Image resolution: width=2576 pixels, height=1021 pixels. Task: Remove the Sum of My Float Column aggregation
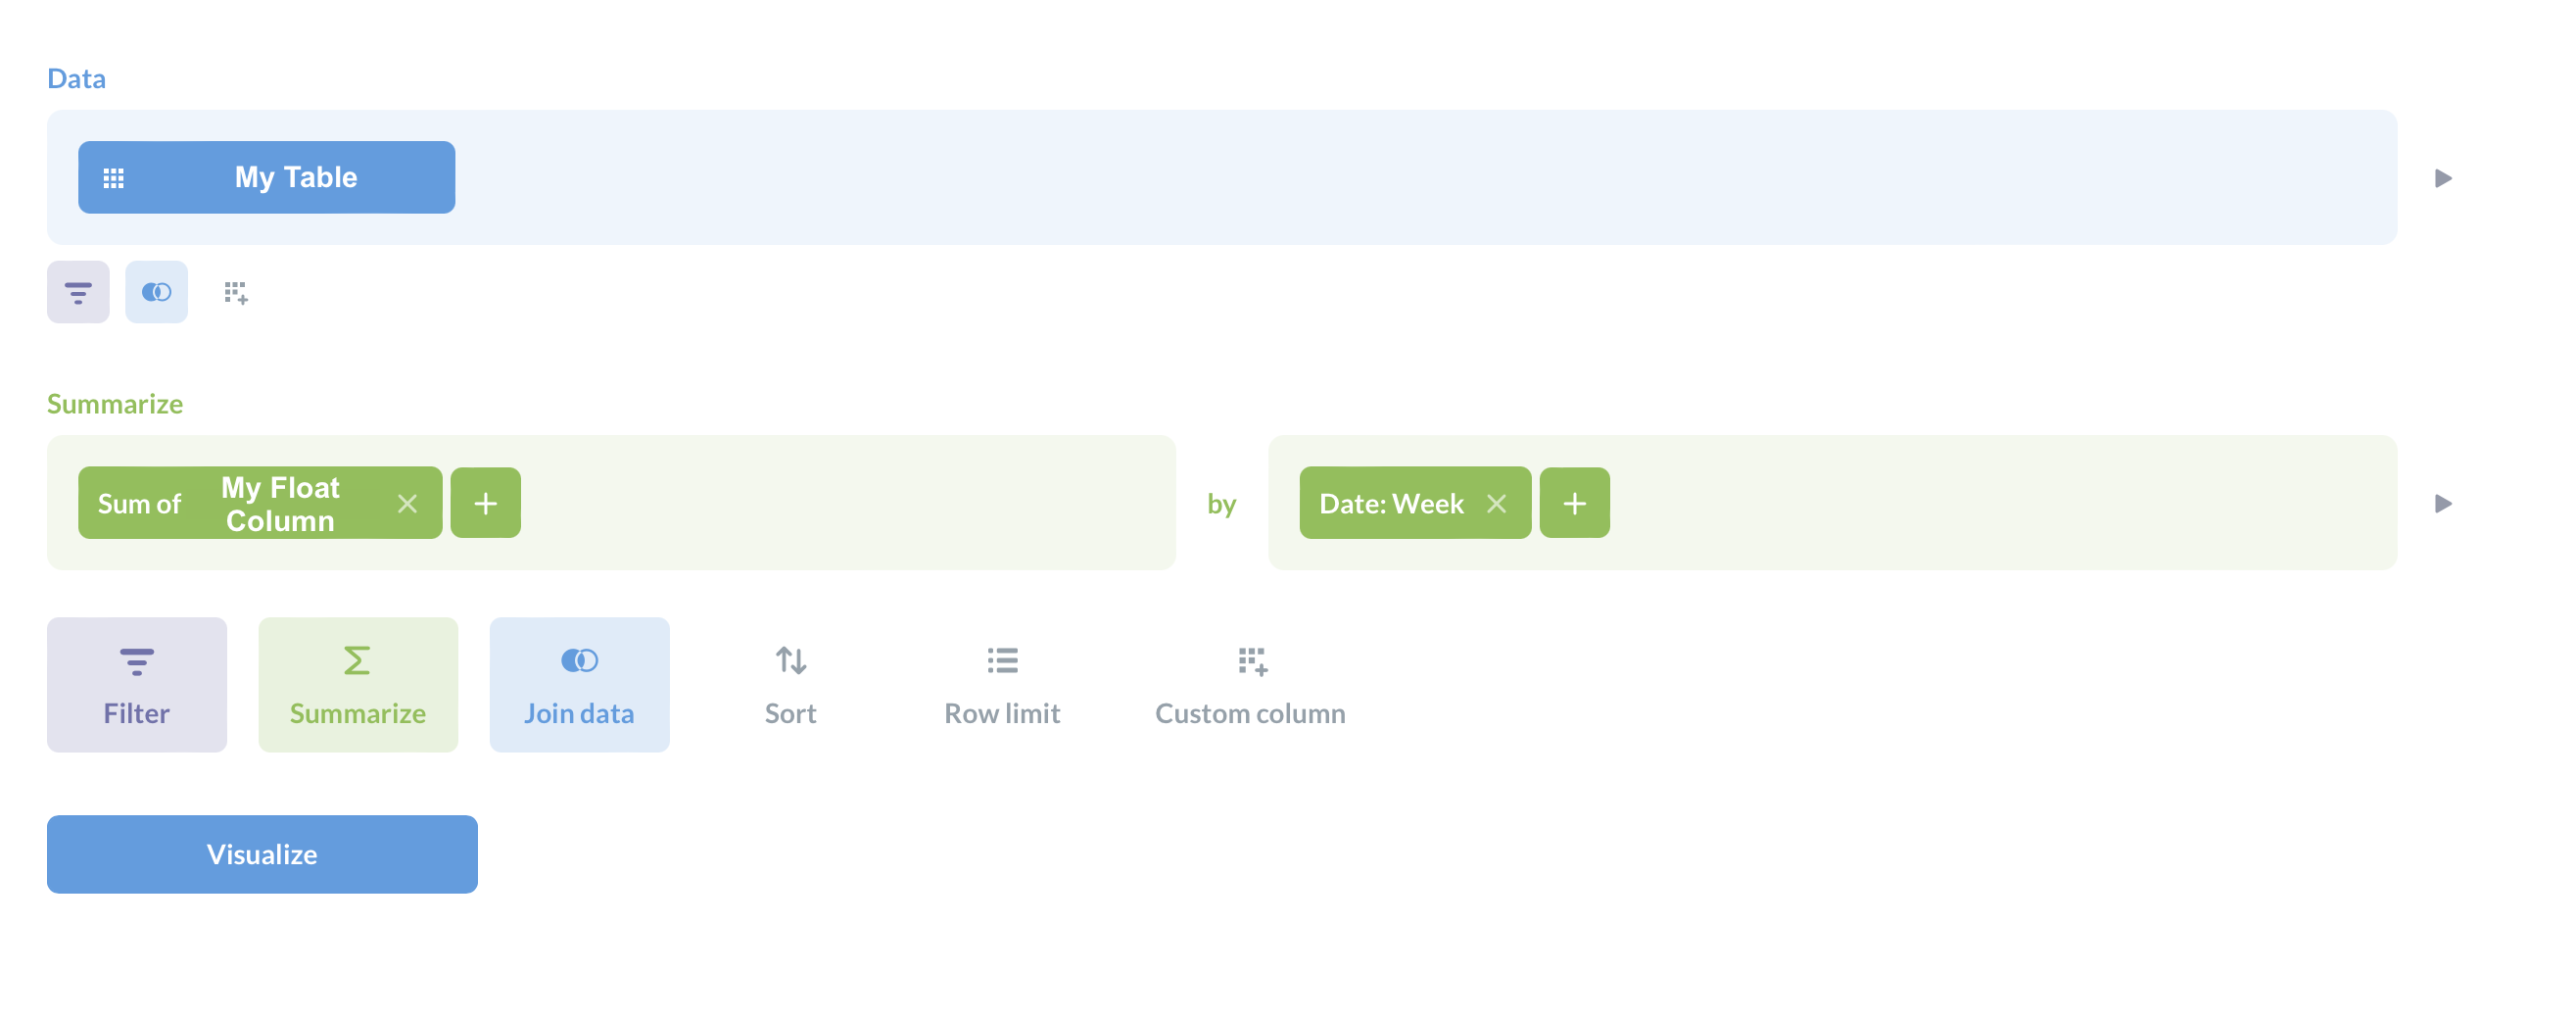click(x=407, y=503)
